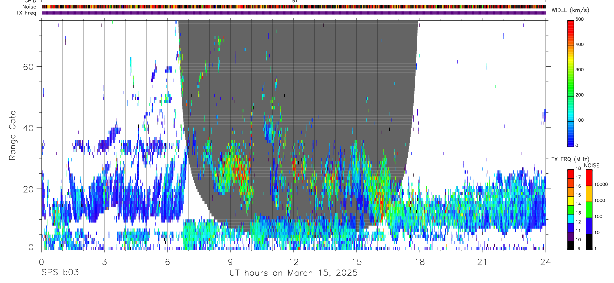Click the 500 tick on the width color bar
Screen dimensions: 614x283
pos(580,19)
